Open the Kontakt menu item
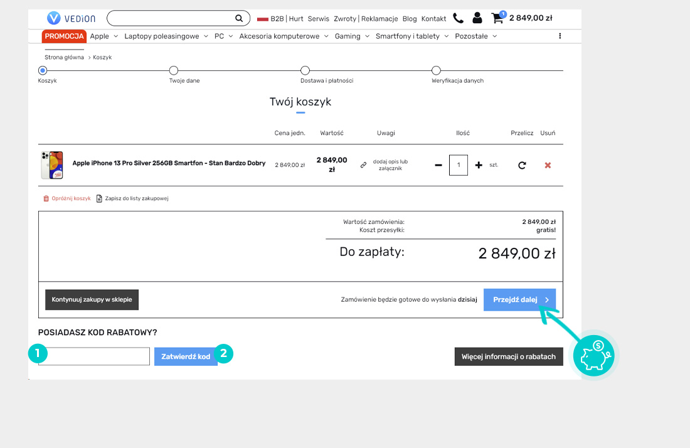 433,18
